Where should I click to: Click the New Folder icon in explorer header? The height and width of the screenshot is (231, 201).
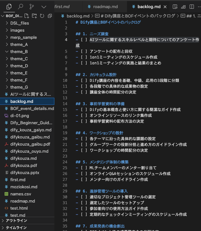pyautogui.click(x=34, y=16)
